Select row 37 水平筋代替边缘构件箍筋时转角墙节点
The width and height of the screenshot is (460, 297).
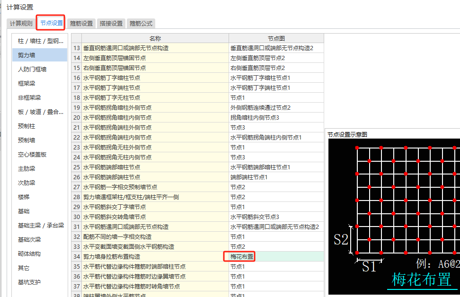pyautogui.click(x=198, y=287)
